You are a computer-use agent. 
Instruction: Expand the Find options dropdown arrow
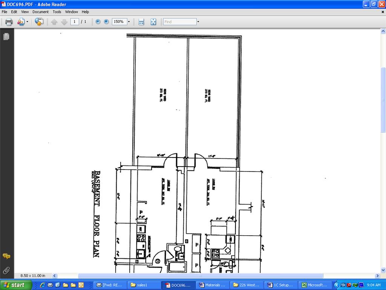coord(198,22)
